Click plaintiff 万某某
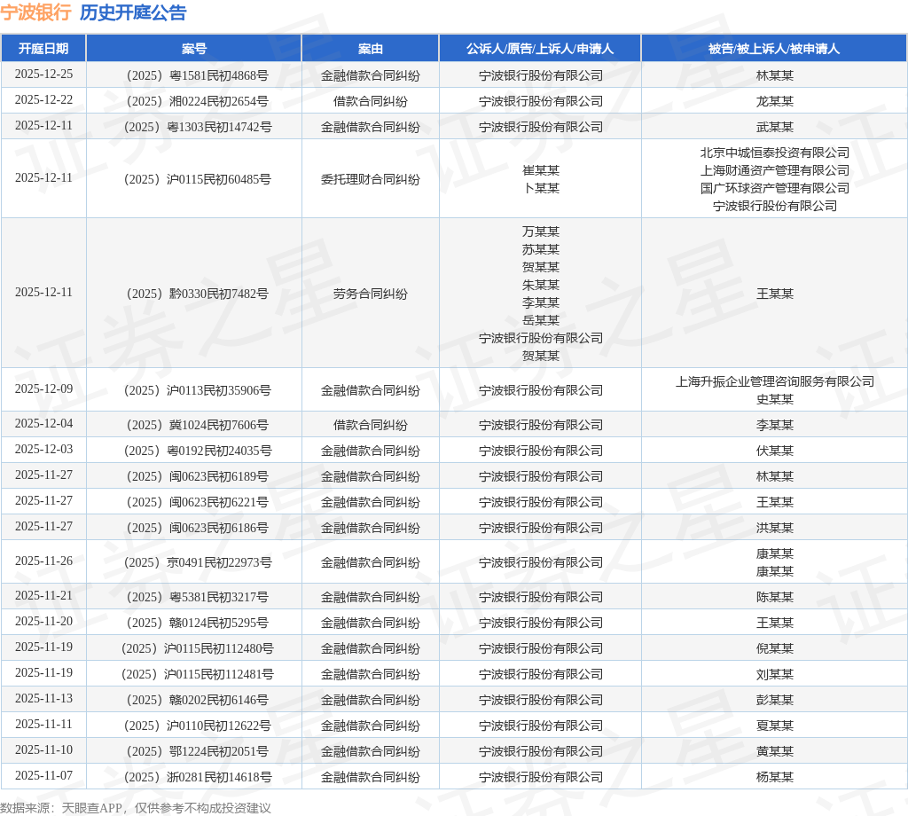908x816 pixels. pos(541,231)
